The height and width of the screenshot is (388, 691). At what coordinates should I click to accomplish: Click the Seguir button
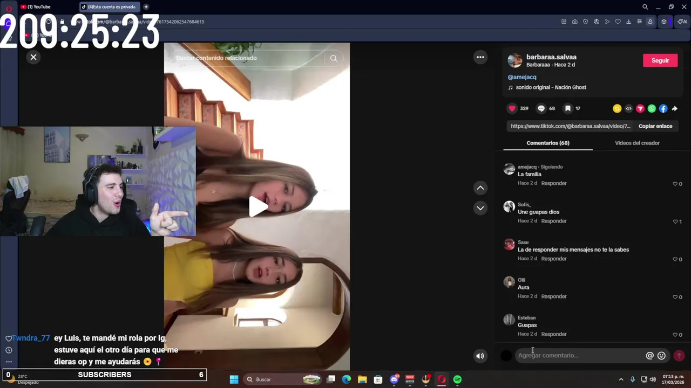660,60
